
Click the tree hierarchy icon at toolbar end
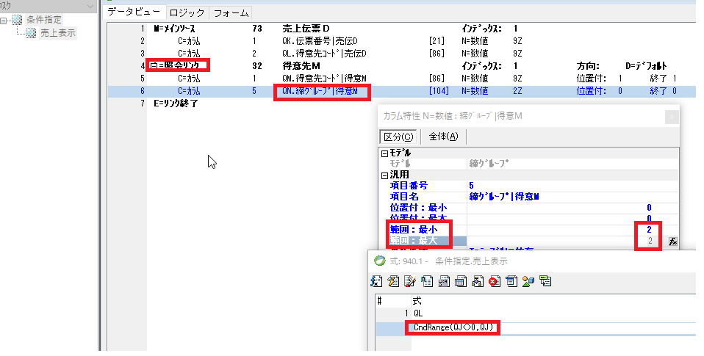point(545,281)
